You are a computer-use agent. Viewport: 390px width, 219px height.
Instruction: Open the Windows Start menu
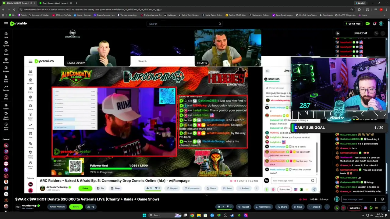tap(144, 215)
